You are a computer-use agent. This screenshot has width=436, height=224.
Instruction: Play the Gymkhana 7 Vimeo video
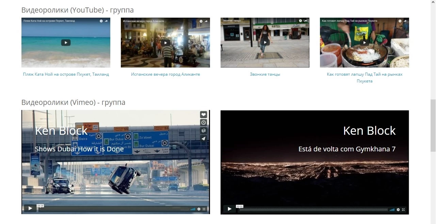coord(229,209)
